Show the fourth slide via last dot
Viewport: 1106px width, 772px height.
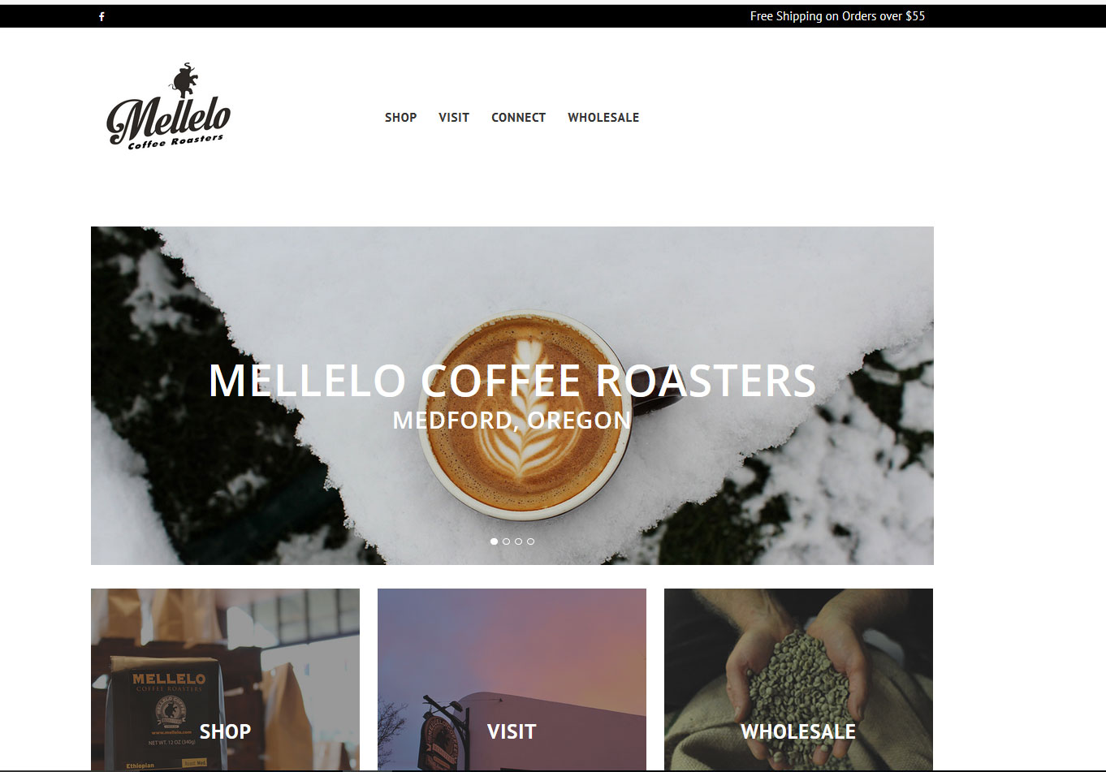click(530, 541)
